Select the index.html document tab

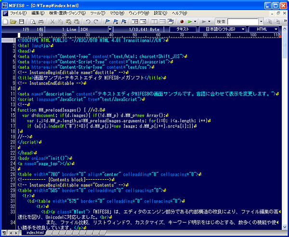(x=35, y=233)
